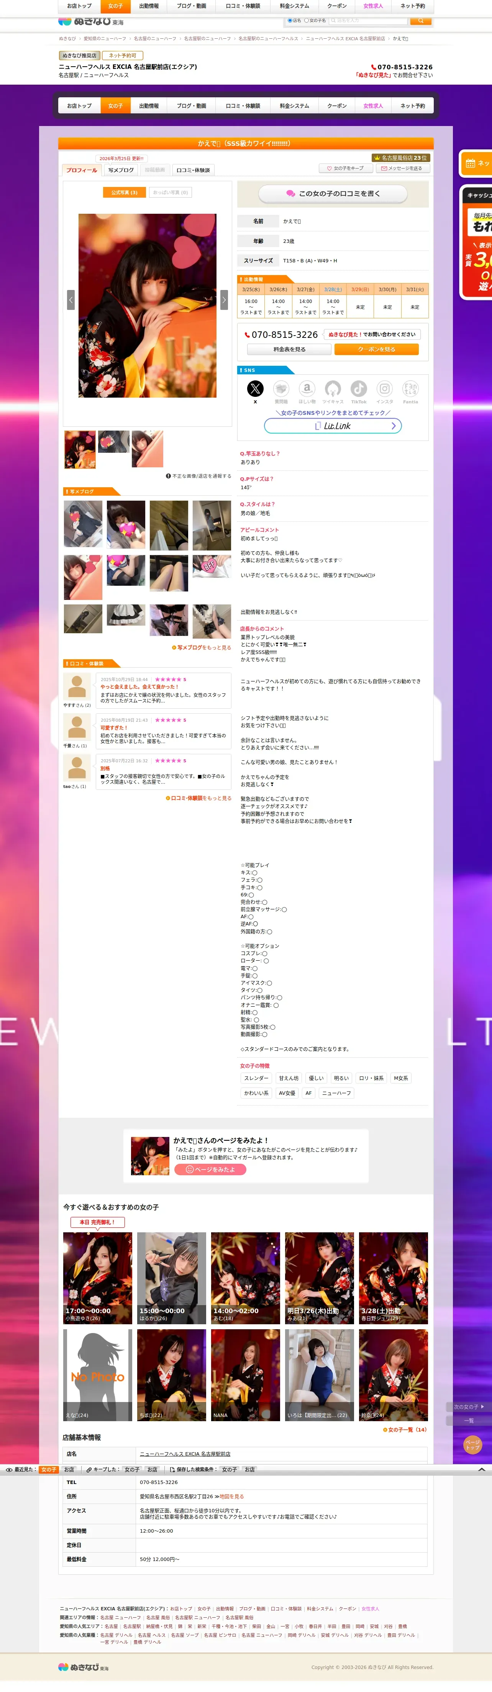
Task: Go to 次の女の子 side arrow
Action: coord(468,1407)
